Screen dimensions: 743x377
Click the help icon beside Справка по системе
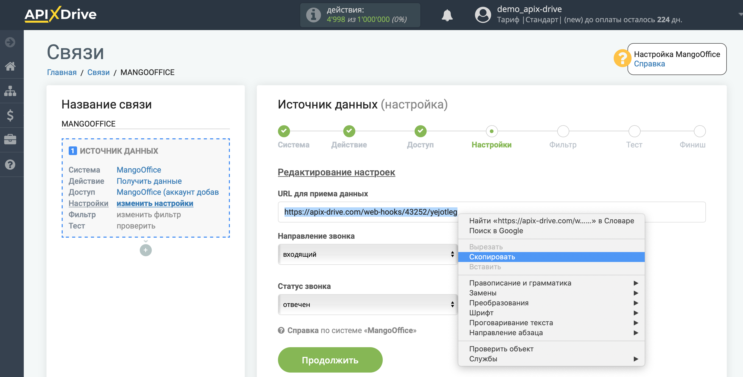point(281,330)
